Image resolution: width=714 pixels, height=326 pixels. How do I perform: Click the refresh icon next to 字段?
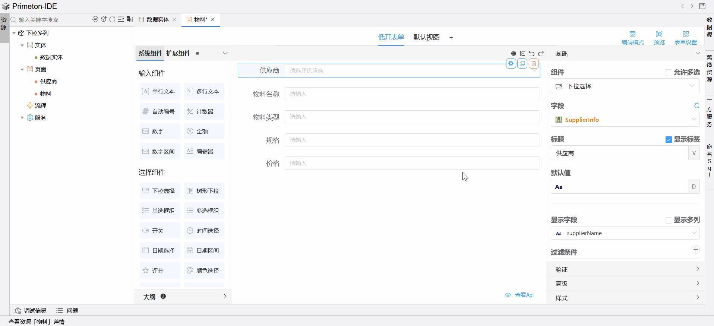click(x=696, y=106)
